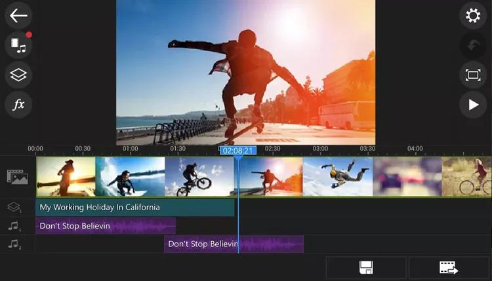Select the skydiver clip
The image size is (492, 281).
(x=338, y=177)
